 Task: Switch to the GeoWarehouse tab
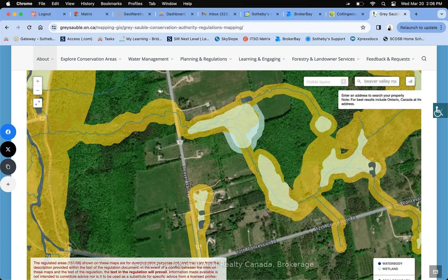pos(133,14)
